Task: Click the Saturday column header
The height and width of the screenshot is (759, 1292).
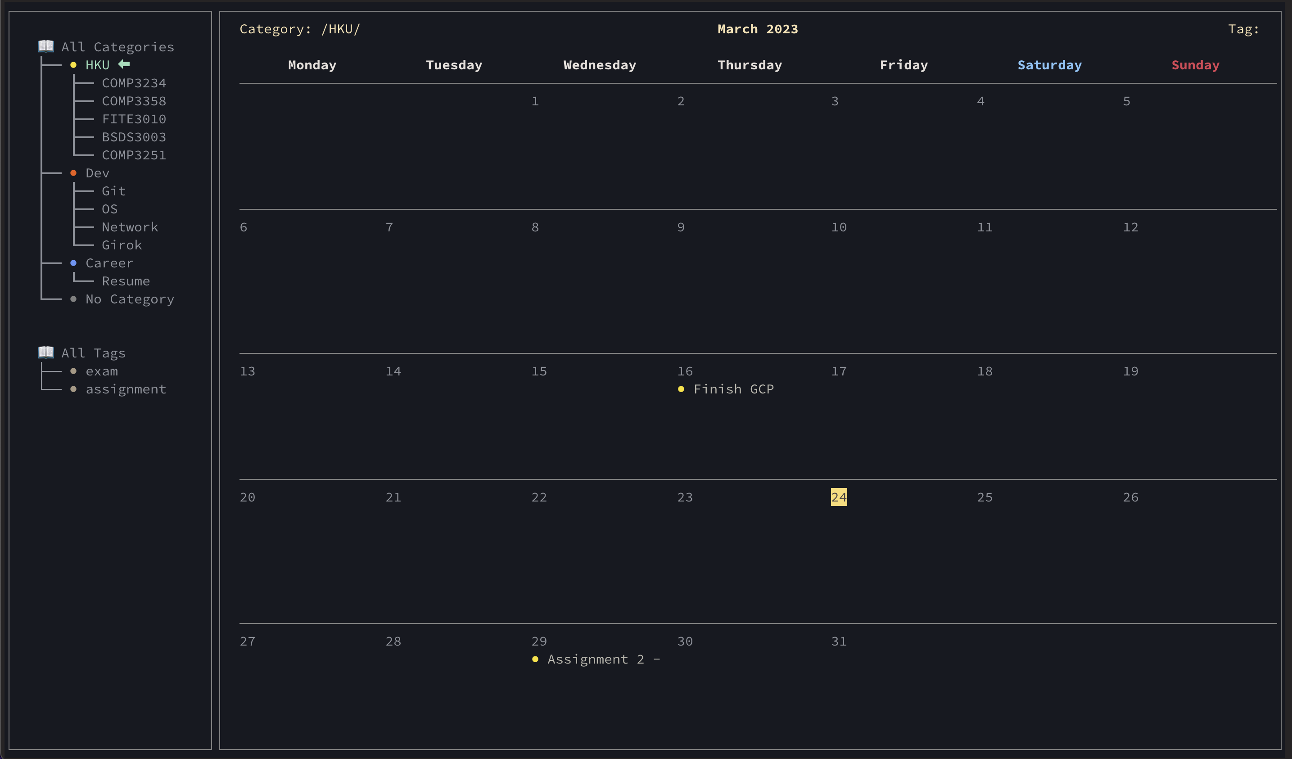Action: click(x=1049, y=65)
